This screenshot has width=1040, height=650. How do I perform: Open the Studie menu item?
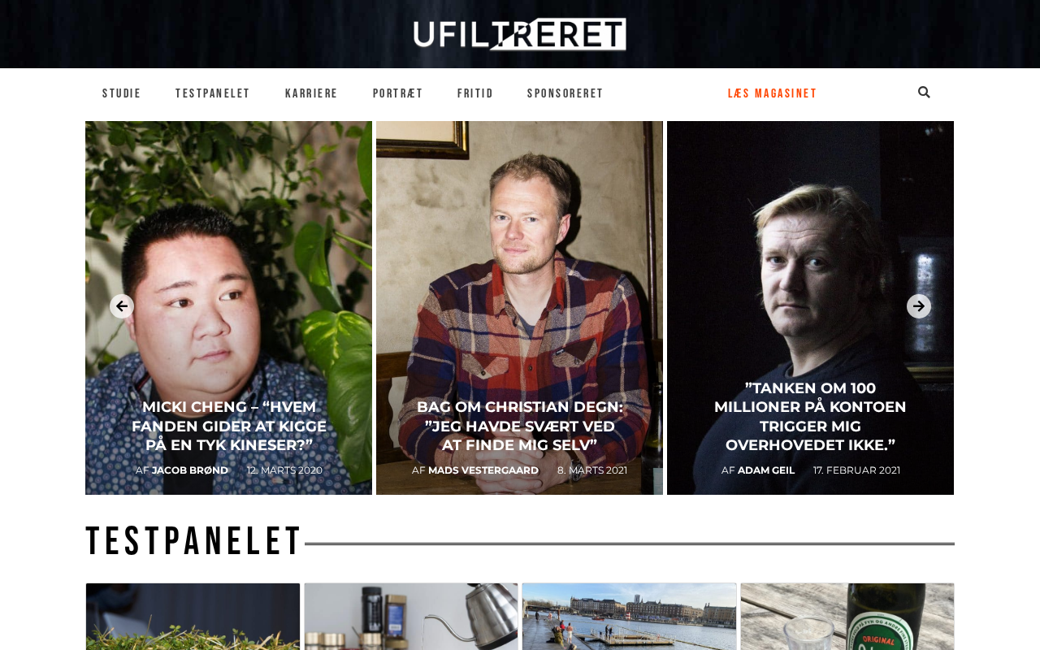pos(122,93)
